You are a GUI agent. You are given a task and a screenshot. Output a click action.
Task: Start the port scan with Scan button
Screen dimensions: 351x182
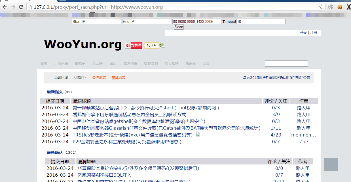(x=179, y=27)
